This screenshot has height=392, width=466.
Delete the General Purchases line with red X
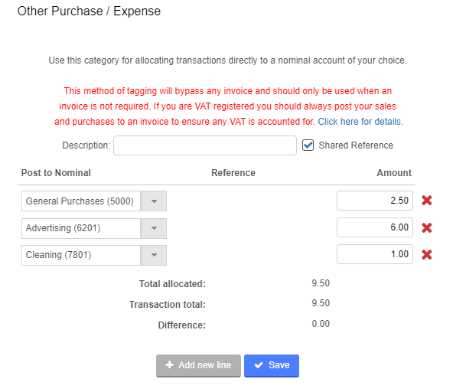427,201
